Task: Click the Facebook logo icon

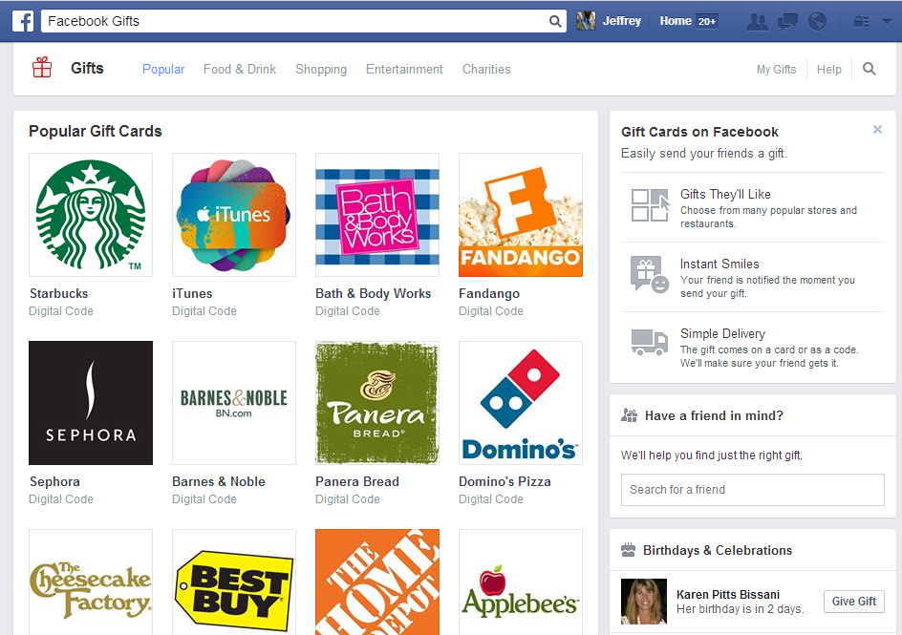Action: (23, 21)
